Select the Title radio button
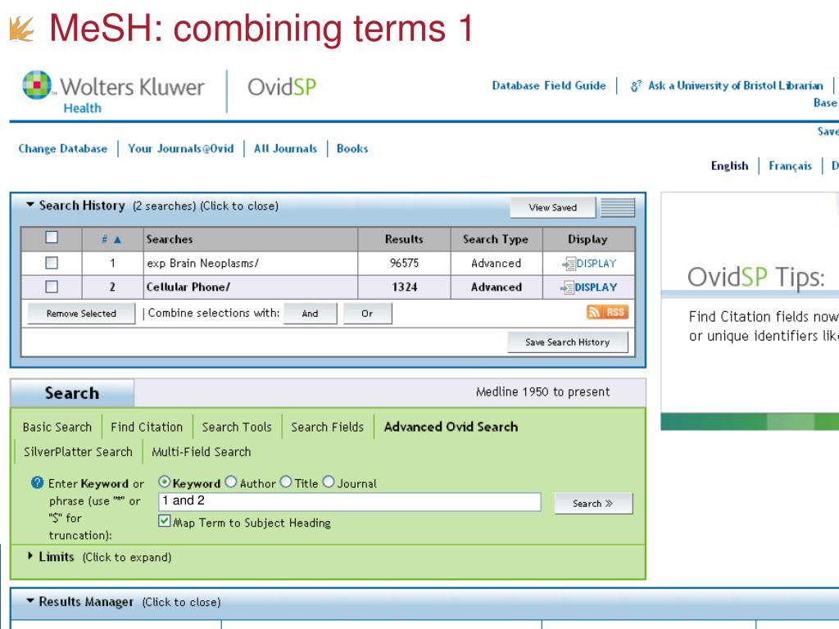The width and height of the screenshot is (839, 629). click(x=286, y=482)
